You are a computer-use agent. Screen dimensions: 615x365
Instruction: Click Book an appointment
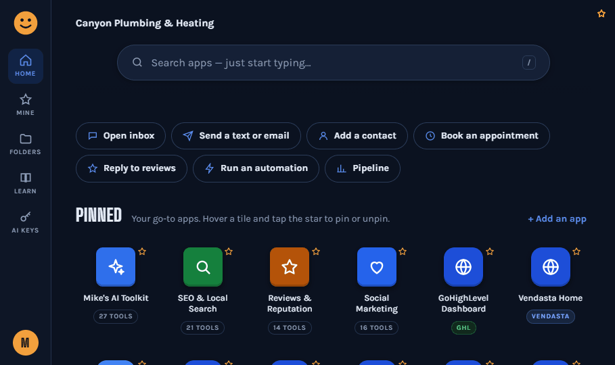tap(482, 136)
